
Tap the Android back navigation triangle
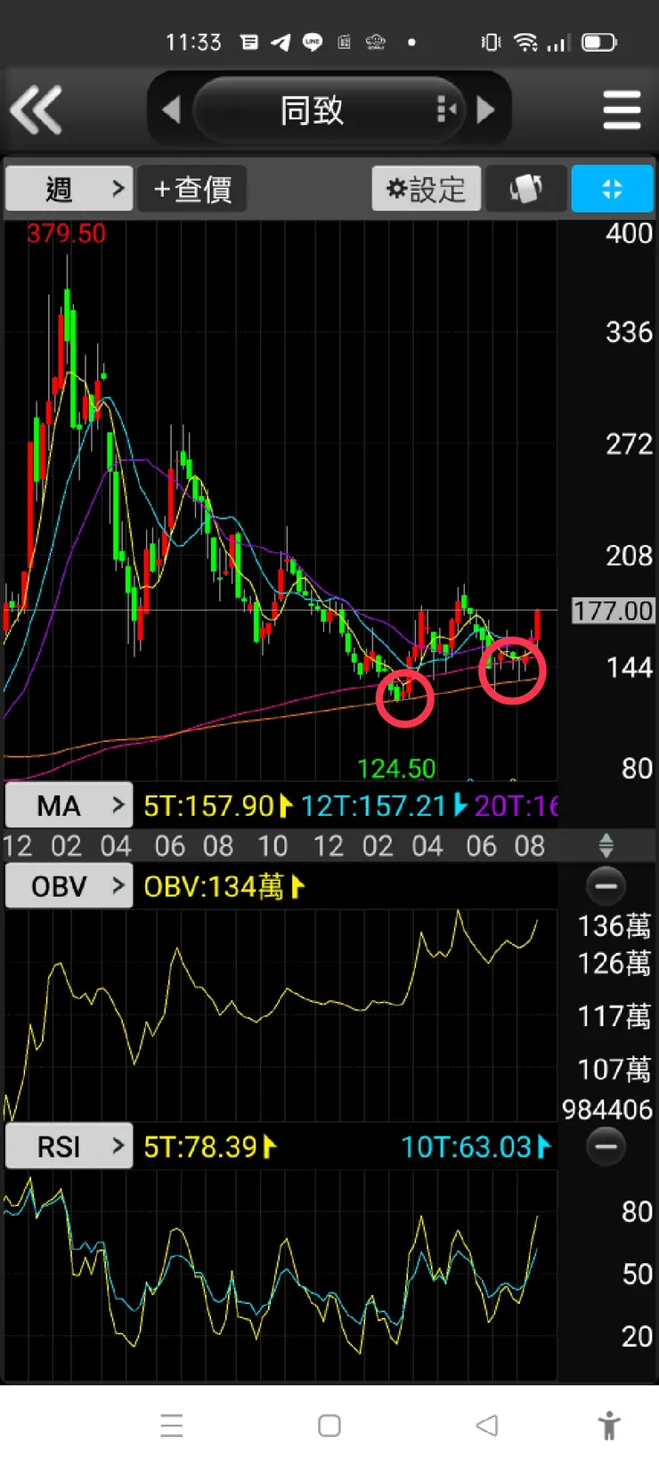coord(486,1426)
